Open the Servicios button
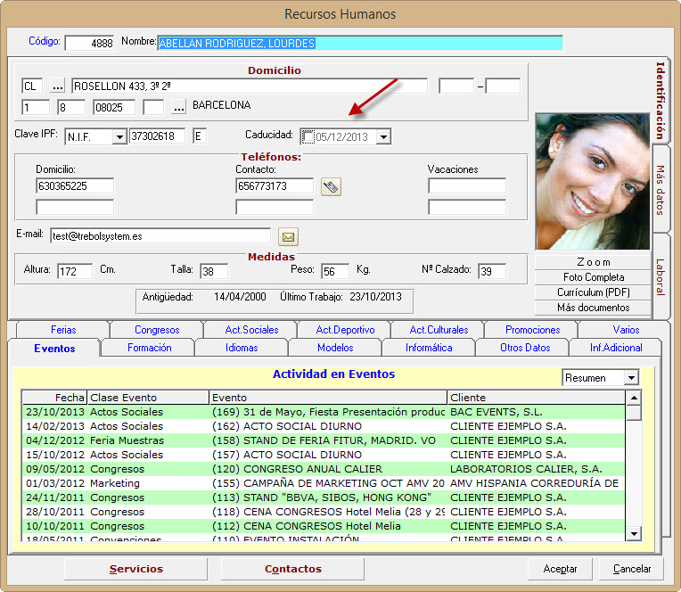Screen dimensions: 681x592 click(136, 569)
